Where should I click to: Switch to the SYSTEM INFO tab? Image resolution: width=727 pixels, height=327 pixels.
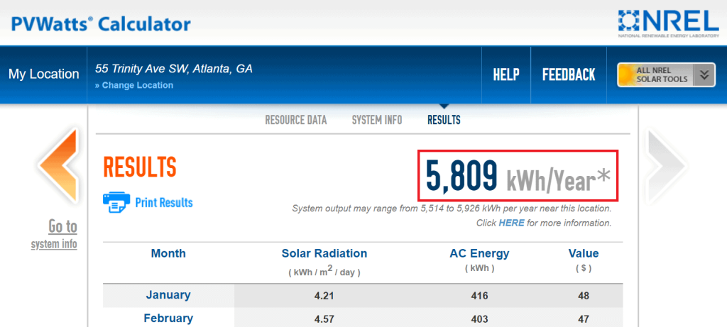point(377,121)
